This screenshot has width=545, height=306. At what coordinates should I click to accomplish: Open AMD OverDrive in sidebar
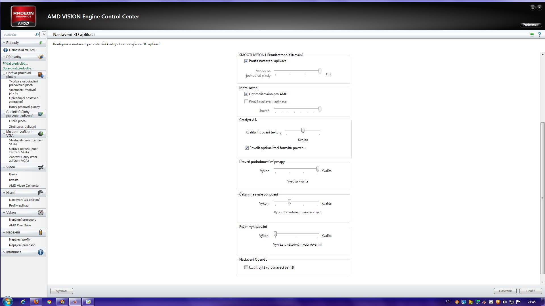[20, 225]
